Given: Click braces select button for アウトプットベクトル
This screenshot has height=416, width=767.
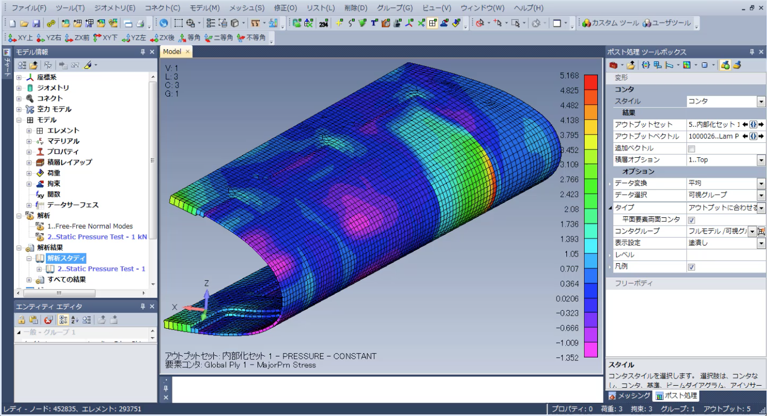Looking at the screenshot, I should click(753, 136).
